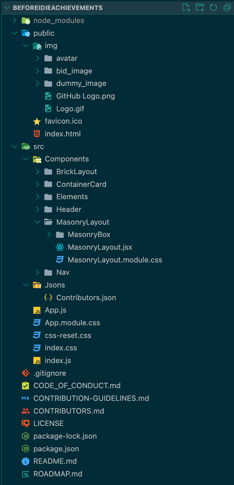
Task: Open MasonryLayout.module.css file
Action: [115, 260]
